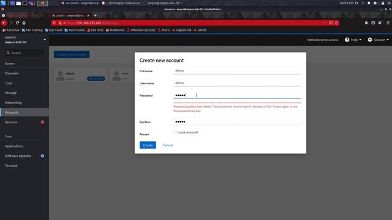Select Accounts in the sidebar
The width and height of the screenshot is (392, 220).
tap(24, 112)
